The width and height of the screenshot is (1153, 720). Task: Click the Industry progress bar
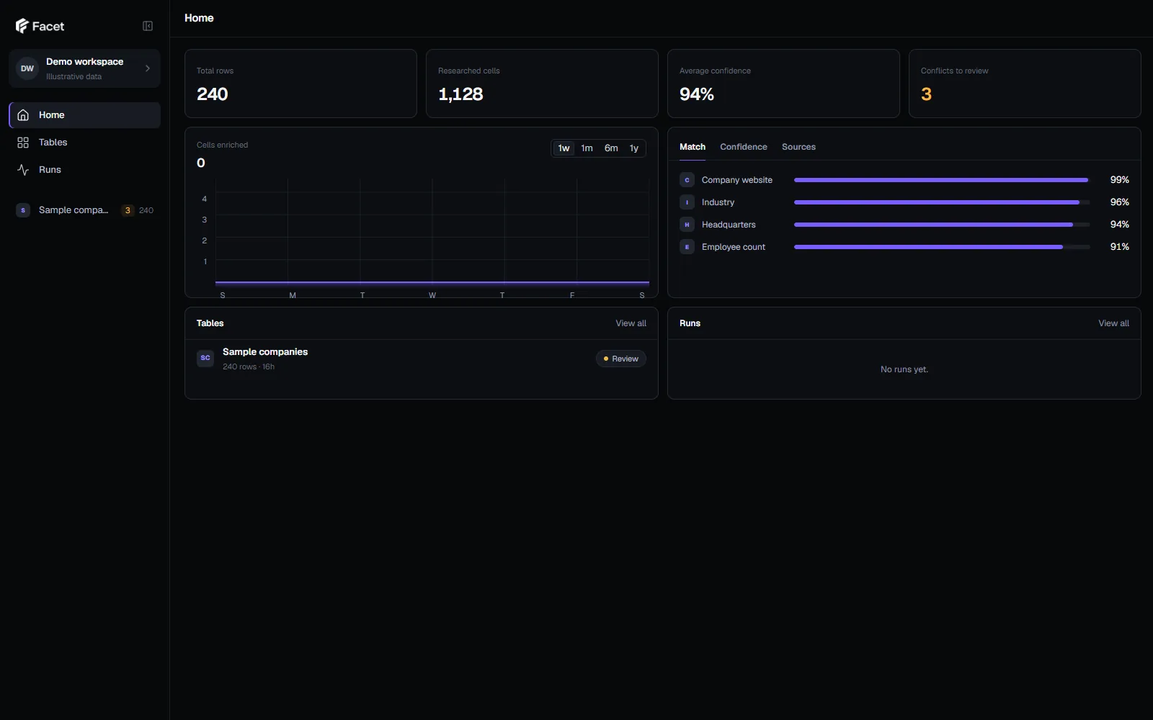[942, 202]
